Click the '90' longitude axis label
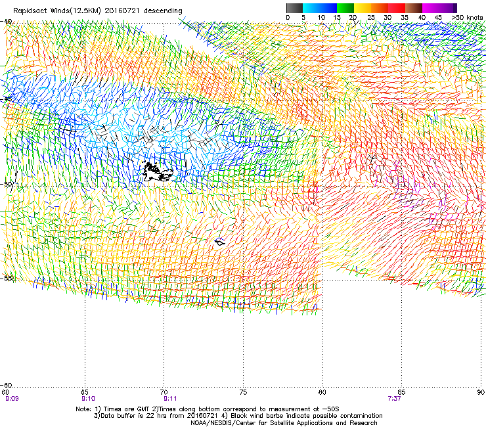The image size is (486, 427). (481, 392)
